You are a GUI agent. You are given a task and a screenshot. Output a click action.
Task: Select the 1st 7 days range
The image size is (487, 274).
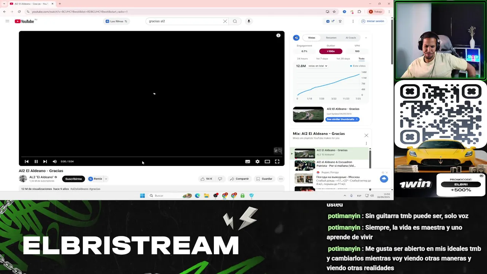(x=322, y=59)
